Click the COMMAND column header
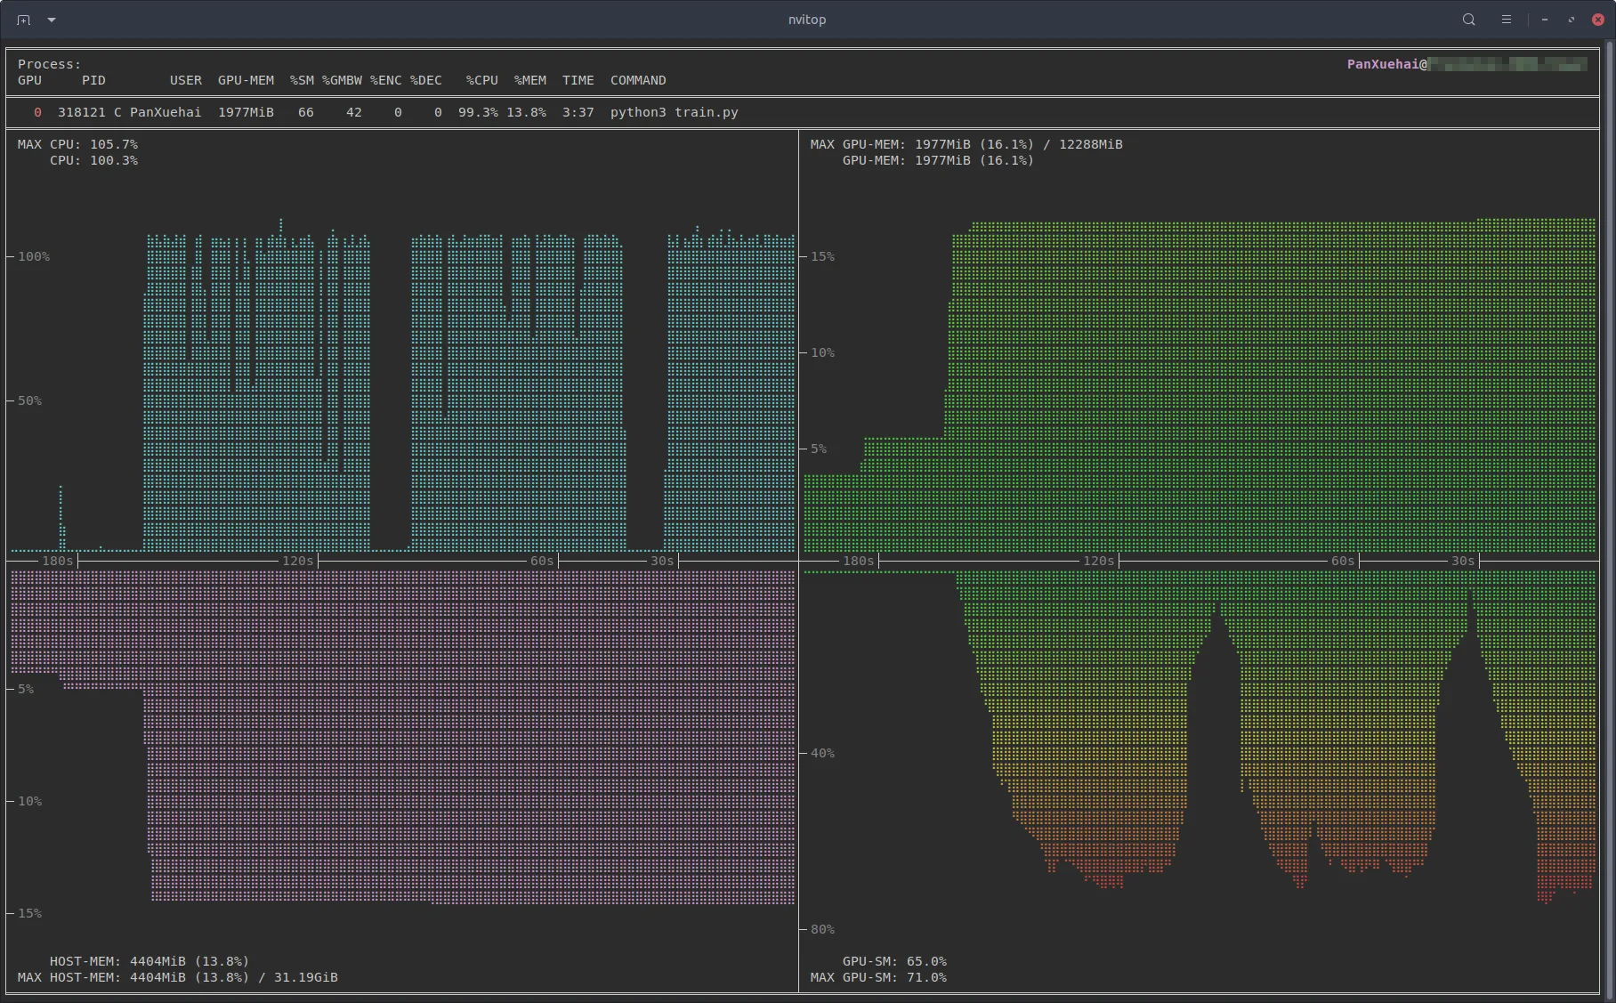This screenshot has width=1616, height=1003. [x=637, y=80]
